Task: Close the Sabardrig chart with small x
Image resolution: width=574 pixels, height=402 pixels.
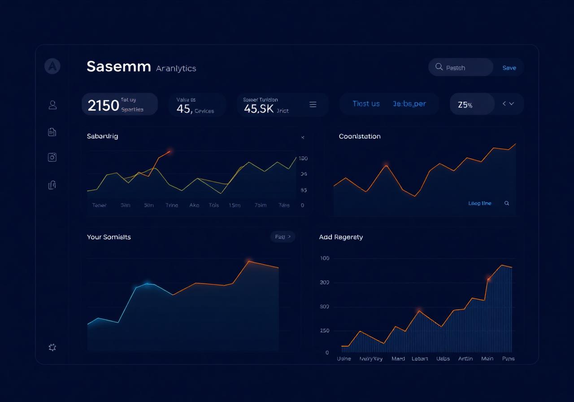Action: [x=303, y=137]
